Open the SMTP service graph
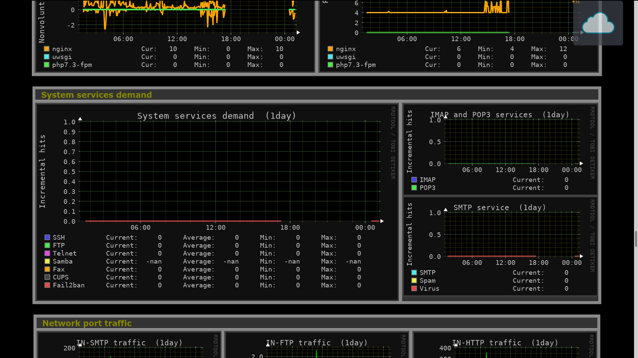The height and width of the screenshot is (358, 638). tap(512, 234)
